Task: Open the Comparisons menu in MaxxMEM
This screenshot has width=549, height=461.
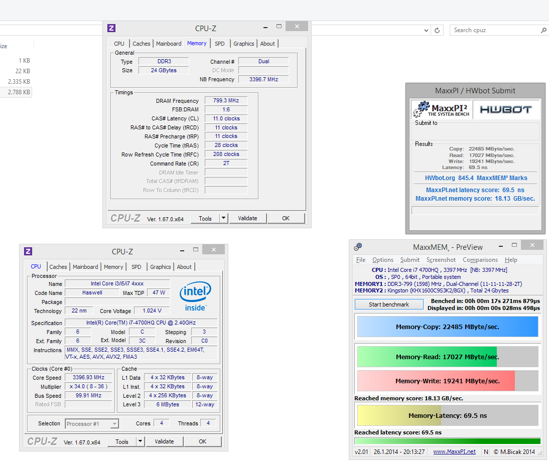Action: pos(480,260)
